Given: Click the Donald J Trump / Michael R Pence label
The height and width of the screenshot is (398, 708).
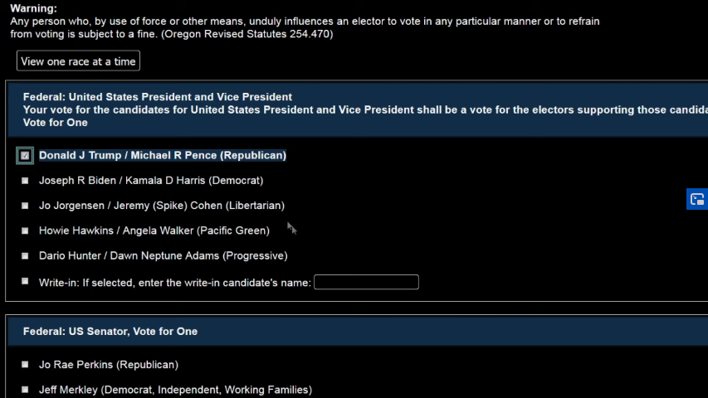Looking at the screenshot, I should [x=163, y=155].
